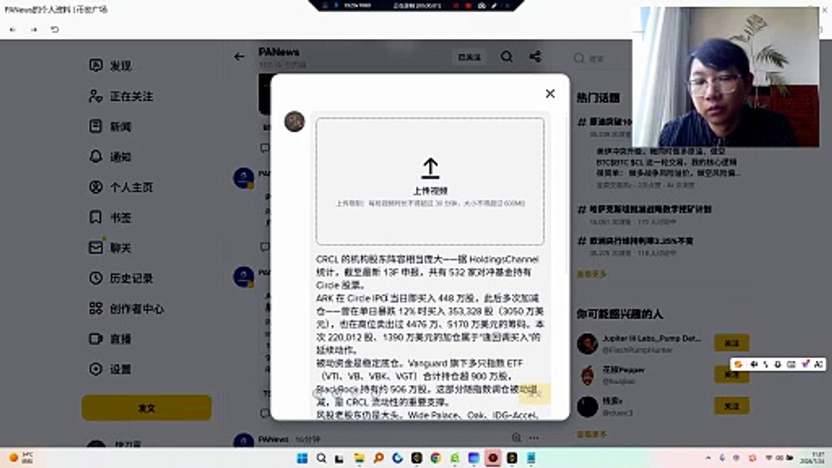Click the search field at top right
The height and width of the screenshot is (468, 832).
pyautogui.click(x=601, y=58)
